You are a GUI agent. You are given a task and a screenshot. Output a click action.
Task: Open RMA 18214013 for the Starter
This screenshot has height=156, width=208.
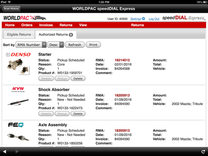click(122, 60)
